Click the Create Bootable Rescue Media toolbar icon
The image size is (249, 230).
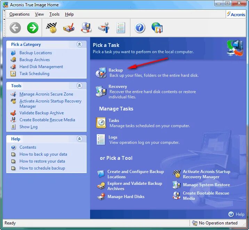coord(86,28)
